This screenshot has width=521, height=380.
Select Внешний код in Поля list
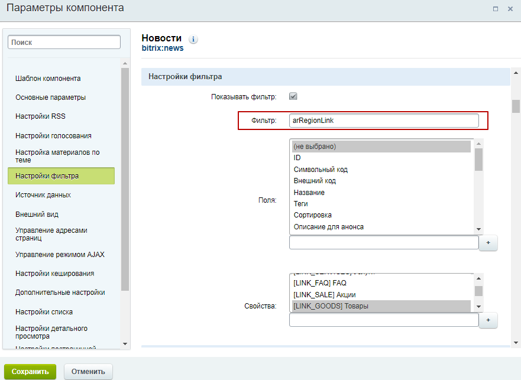[381, 181]
